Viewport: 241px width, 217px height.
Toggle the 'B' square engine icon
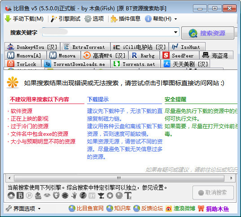click(x=20, y=195)
